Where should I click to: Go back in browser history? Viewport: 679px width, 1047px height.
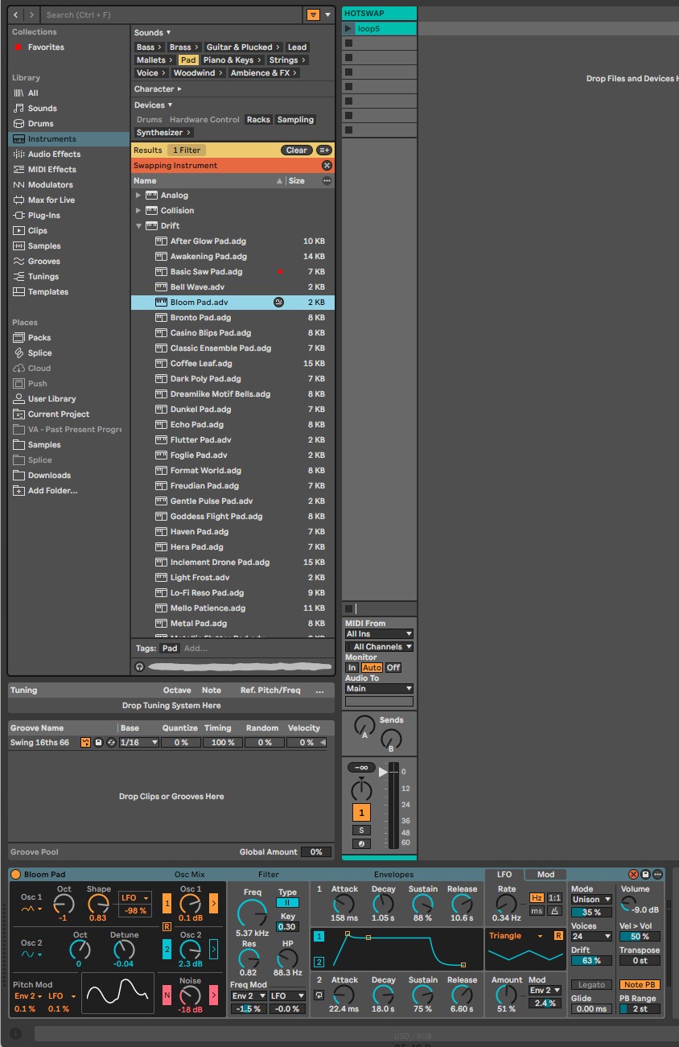(x=17, y=14)
